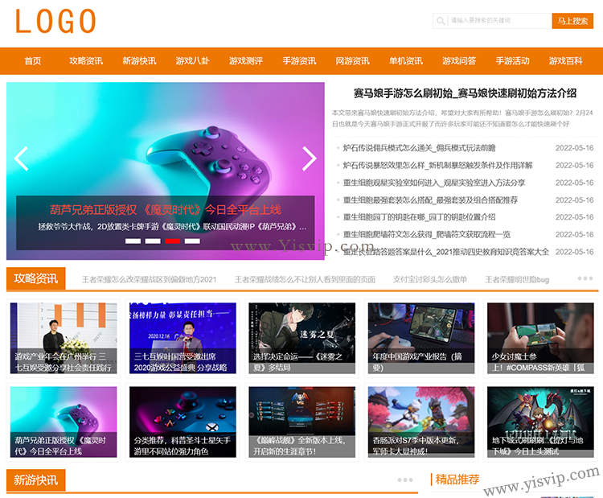Open 游戏问答 in navigation bar
The width and height of the screenshot is (603, 498).
pos(459,61)
